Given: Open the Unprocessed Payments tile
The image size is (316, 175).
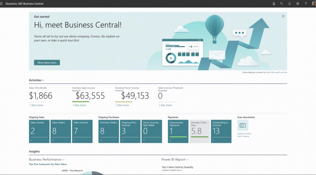Looking at the screenshot, I should click(x=178, y=131).
